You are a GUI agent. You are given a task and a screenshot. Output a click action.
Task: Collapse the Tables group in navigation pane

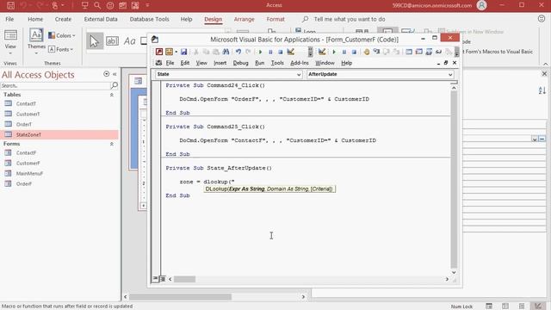tap(112, 95)
